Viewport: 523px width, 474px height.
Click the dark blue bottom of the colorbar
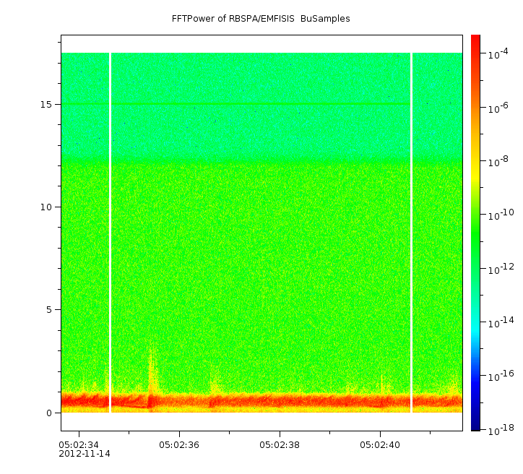point(475,426)
